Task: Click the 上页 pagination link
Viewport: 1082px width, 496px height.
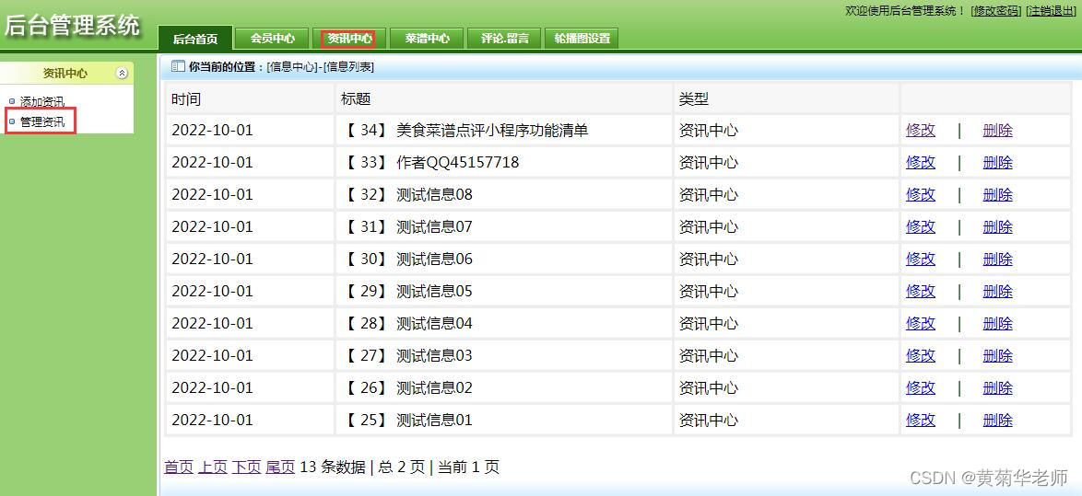Action: (x=213, y=467)
